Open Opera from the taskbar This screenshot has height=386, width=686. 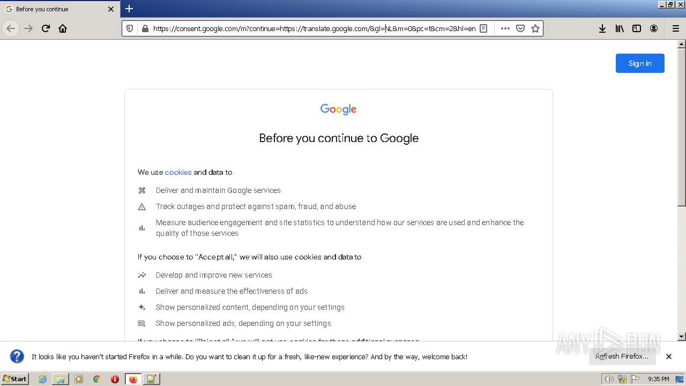click(115, 379)
